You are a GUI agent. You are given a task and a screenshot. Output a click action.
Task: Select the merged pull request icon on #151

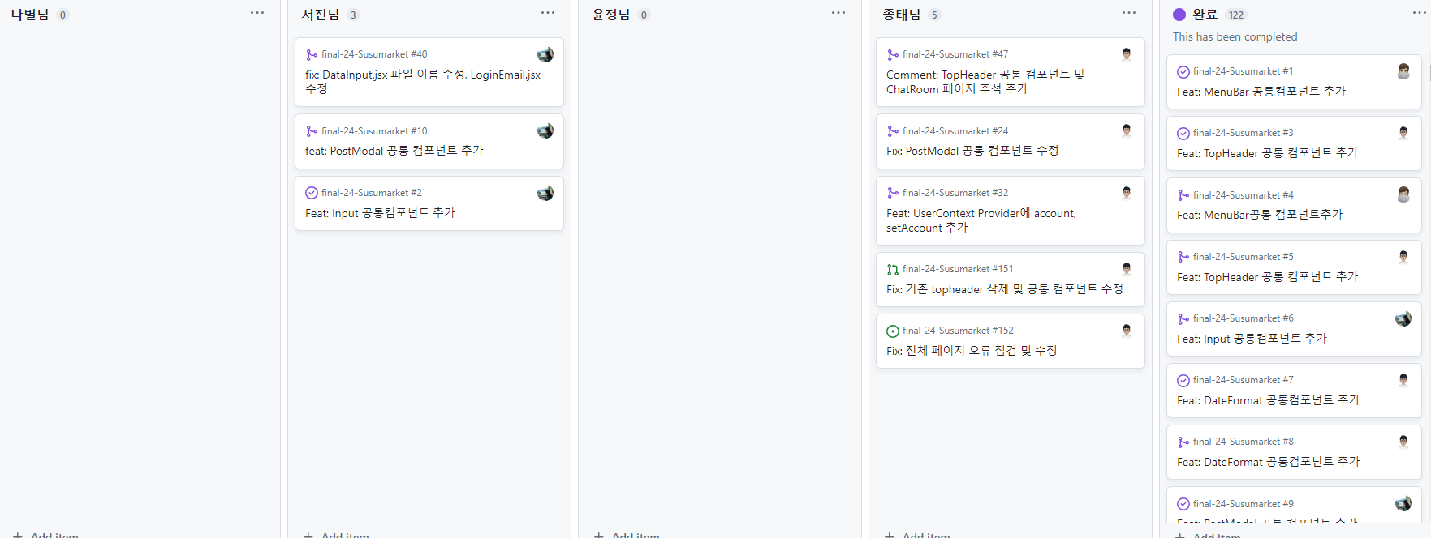pyautogui.click(x=892, y=268)
